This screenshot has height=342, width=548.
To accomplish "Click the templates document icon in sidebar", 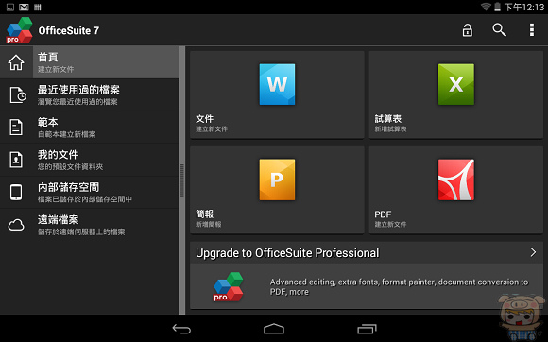I will coord(16,128).
